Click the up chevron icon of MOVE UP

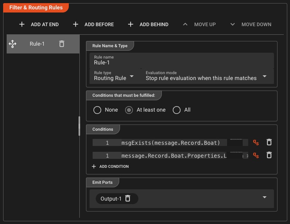[x=185, y=24]
